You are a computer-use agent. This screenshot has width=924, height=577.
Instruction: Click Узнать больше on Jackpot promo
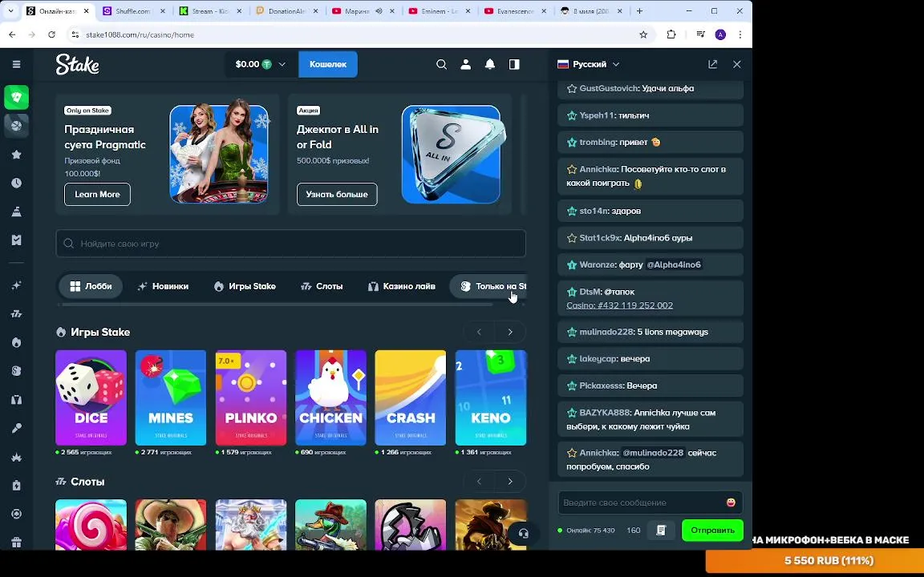tap(337, 194)
